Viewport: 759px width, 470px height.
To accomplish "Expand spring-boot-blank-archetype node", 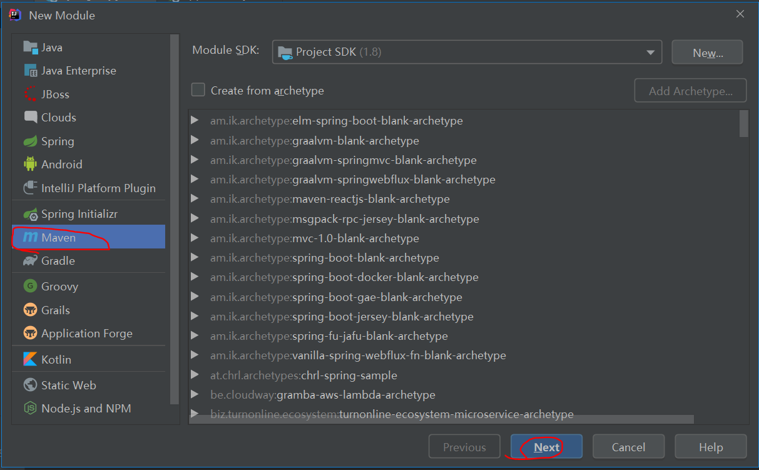I will click(x=195, y=257).
